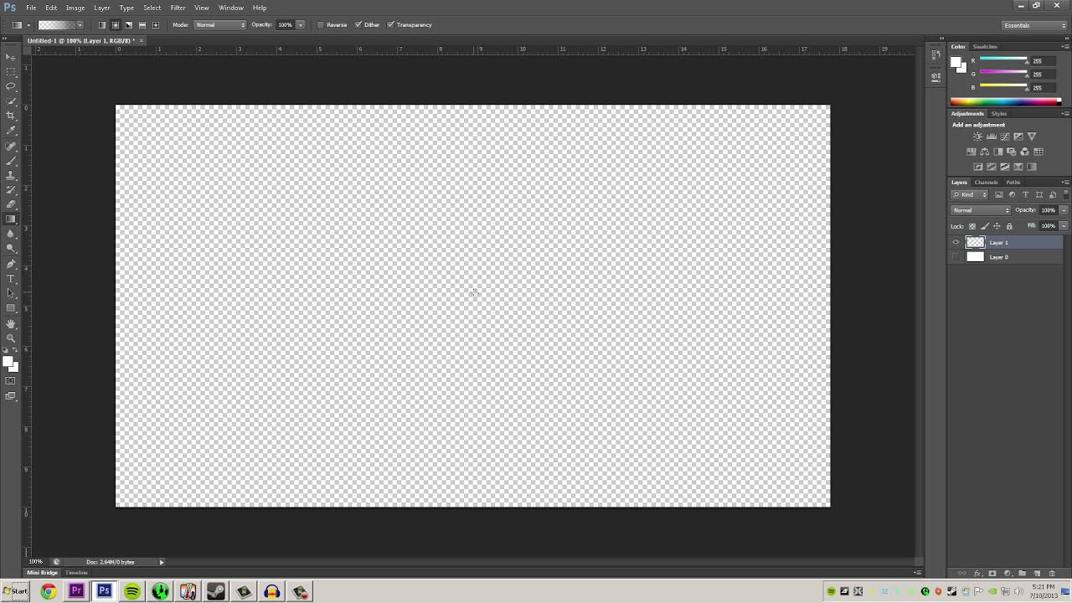This screenshot has width=1072, height=603.
Task: Open the layer Kind filter dropdown
Action: [x=970, y=194]
